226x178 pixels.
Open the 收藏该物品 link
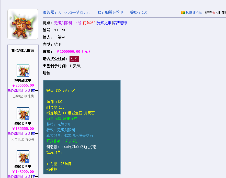pyautogui.click(x=194, y=13)
